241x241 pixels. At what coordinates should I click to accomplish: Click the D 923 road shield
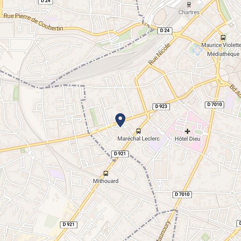(161, 106)
